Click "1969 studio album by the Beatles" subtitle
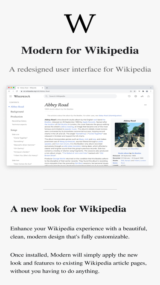The width and height of the screenshot is (160, 285). point(59,109)
